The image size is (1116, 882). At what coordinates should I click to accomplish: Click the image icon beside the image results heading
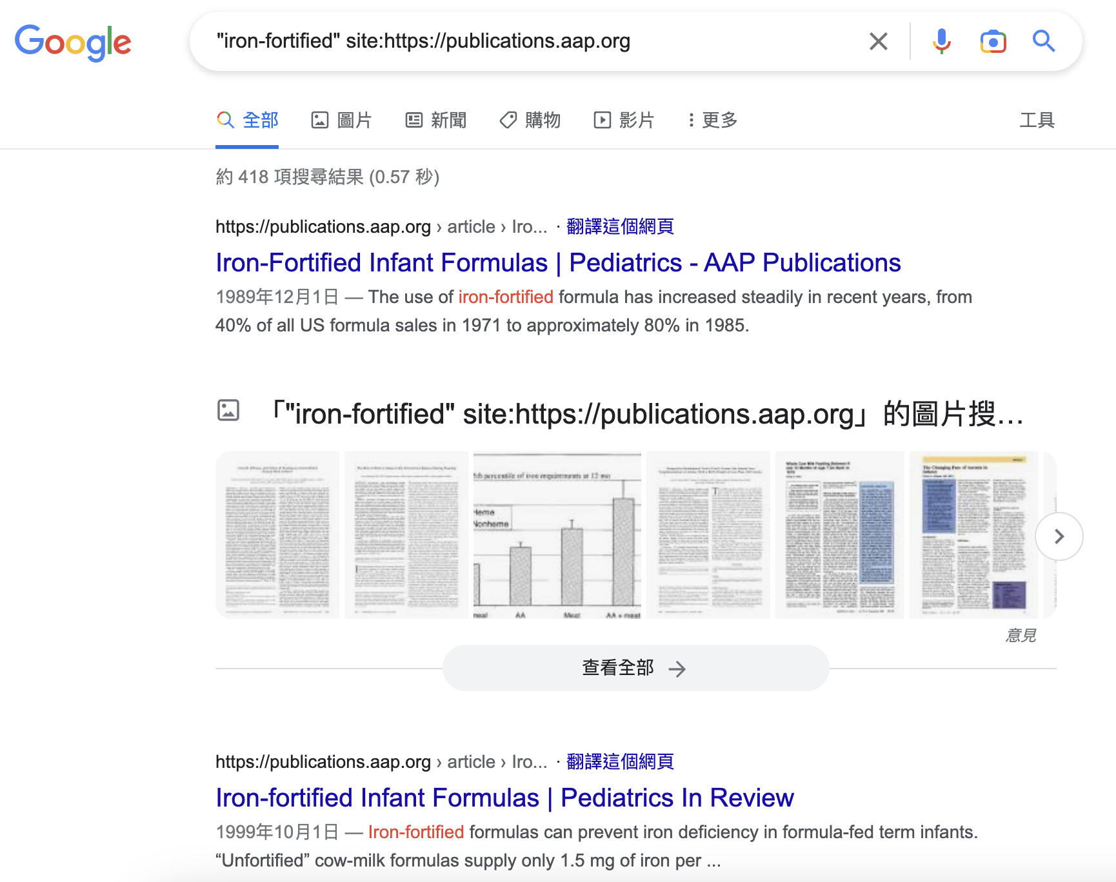click(228, 410)
